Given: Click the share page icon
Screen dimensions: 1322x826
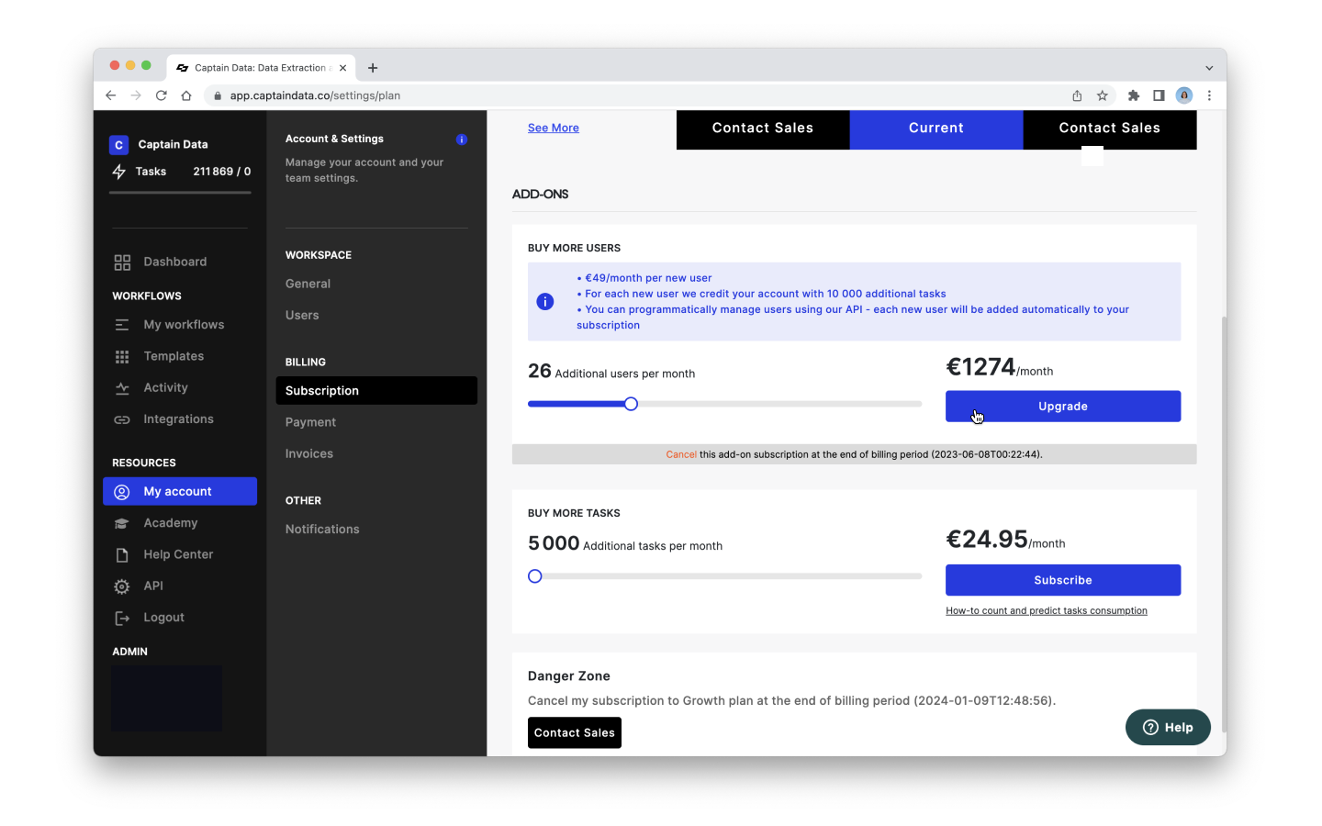Looking at the screenshot, I should [x=1077, y=95].
